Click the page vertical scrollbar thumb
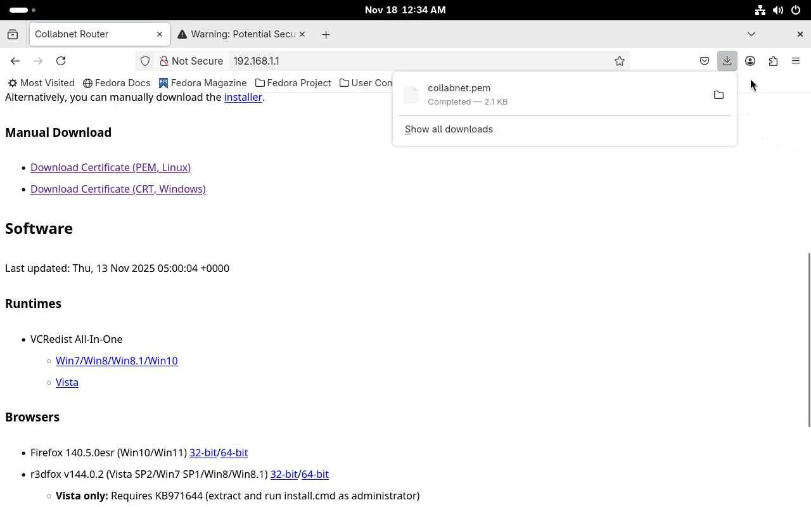Screen dimensions: 811x507 click(x=808, y=340)
